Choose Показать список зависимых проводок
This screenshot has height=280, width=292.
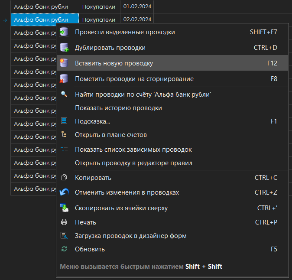[x=172, y=150]
